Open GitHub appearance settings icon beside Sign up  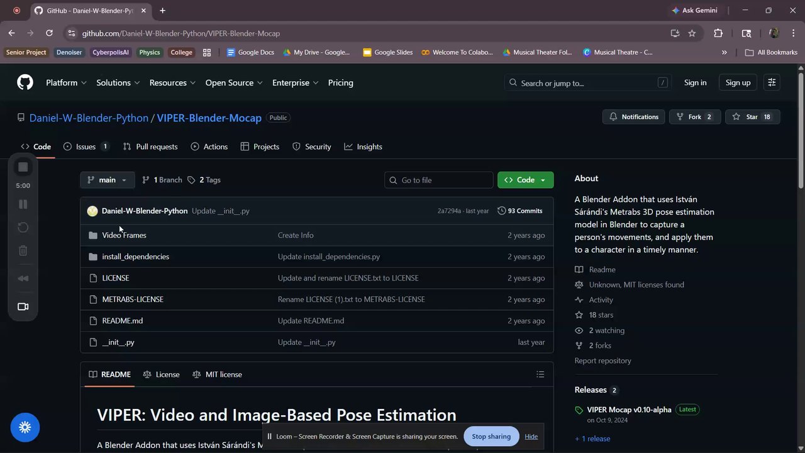tap(772, 82)
